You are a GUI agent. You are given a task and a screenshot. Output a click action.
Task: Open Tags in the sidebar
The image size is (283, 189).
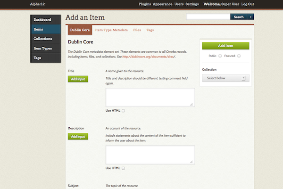coord(45,58)
